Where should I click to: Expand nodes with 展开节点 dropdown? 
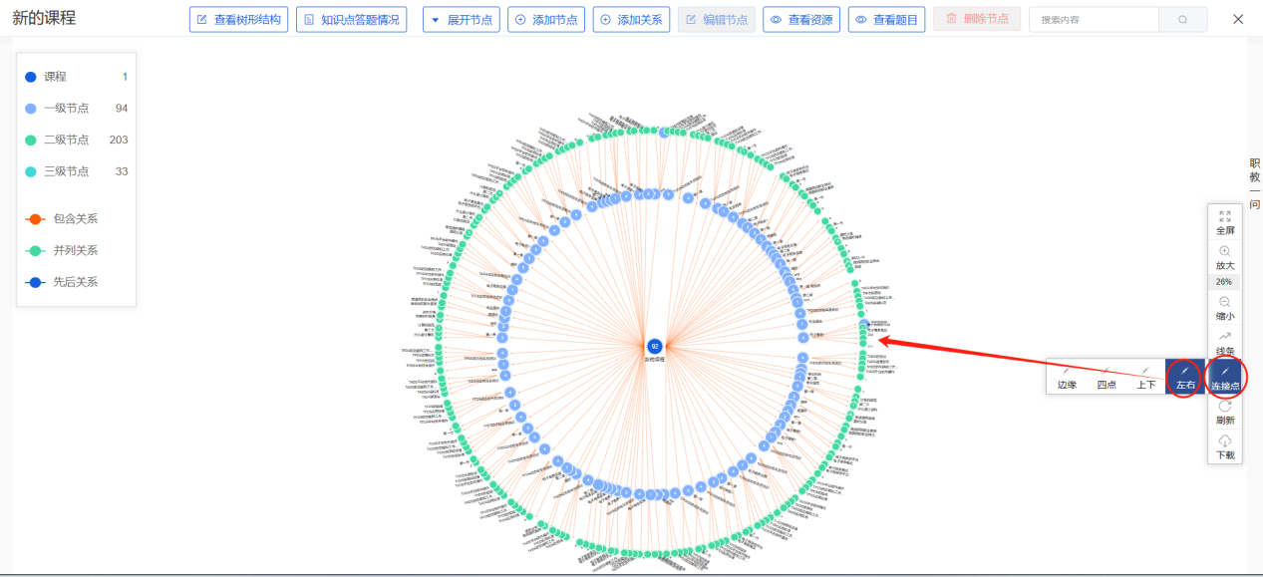461,20
